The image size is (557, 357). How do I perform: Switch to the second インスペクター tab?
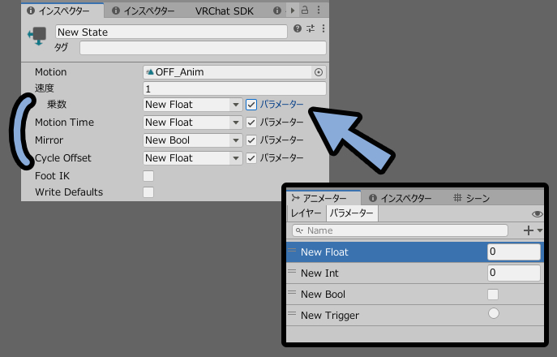[x=144, y=11]
